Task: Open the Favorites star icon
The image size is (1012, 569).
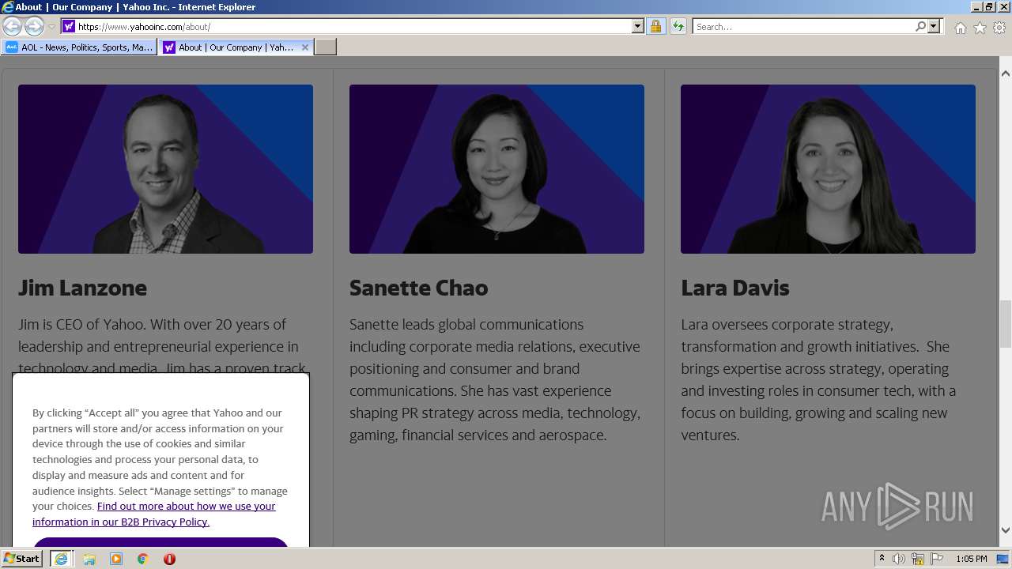Action: coord(980,28)
